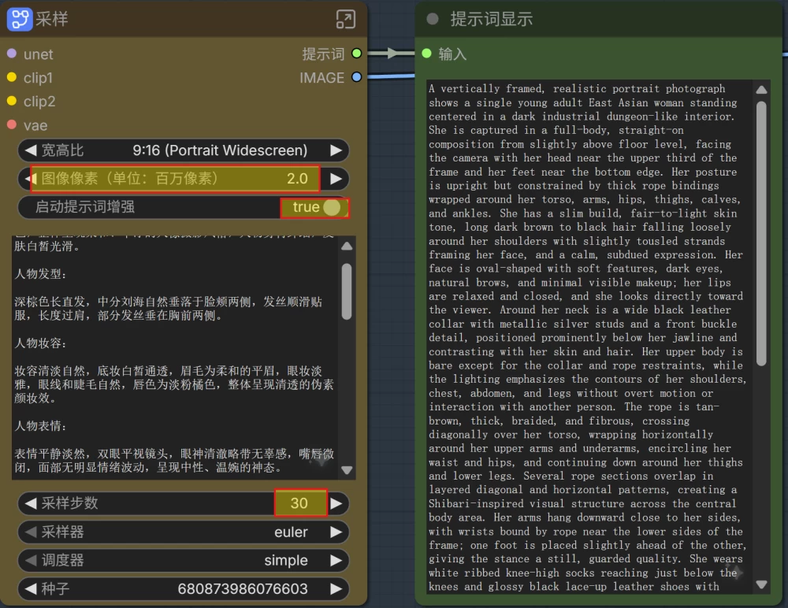Select previous 宽高比 option with left arrow

(x=31, y=150)
